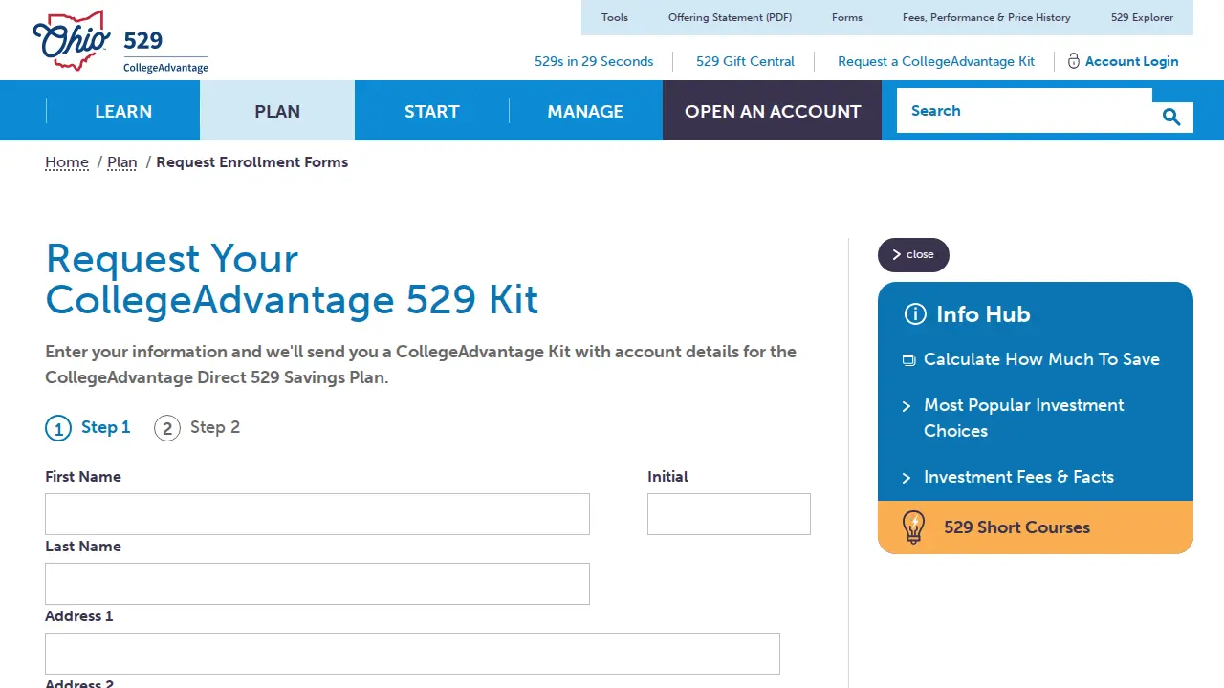Collapse the sidebar with the close button

coord(913,255)
